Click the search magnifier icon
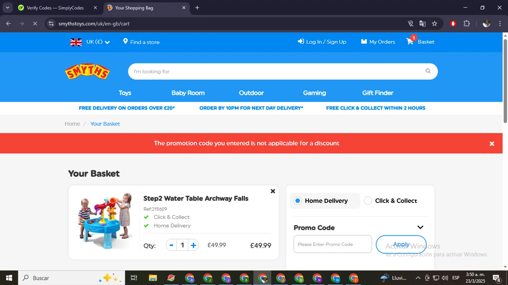Viewport: 508px width, 285px height. pos(428,71)
